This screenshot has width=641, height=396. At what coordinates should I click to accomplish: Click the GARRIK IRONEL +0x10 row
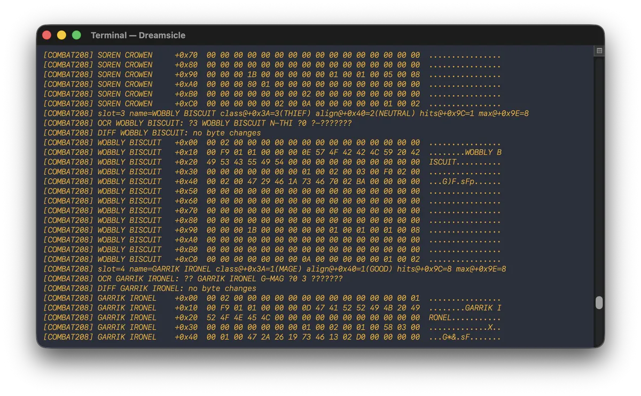coord(272,308)
